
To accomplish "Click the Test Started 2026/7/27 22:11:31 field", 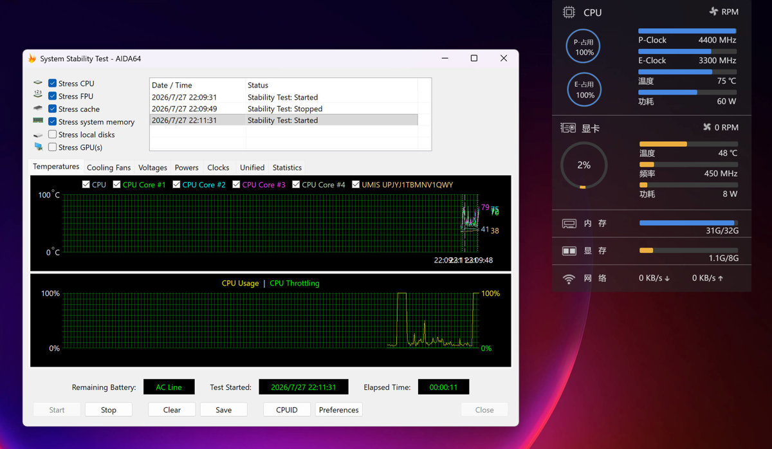I will tap(304, 387).
